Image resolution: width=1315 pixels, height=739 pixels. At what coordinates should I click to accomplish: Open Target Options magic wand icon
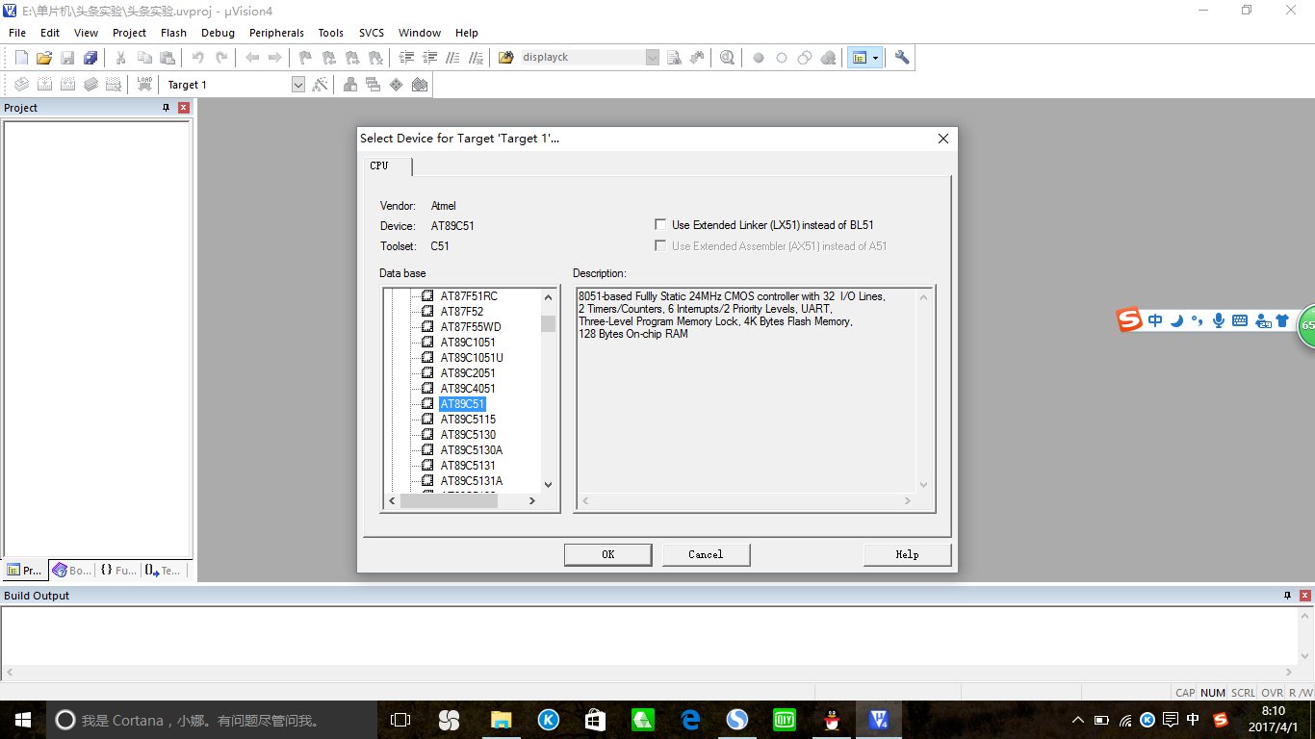tap(321, 85)
